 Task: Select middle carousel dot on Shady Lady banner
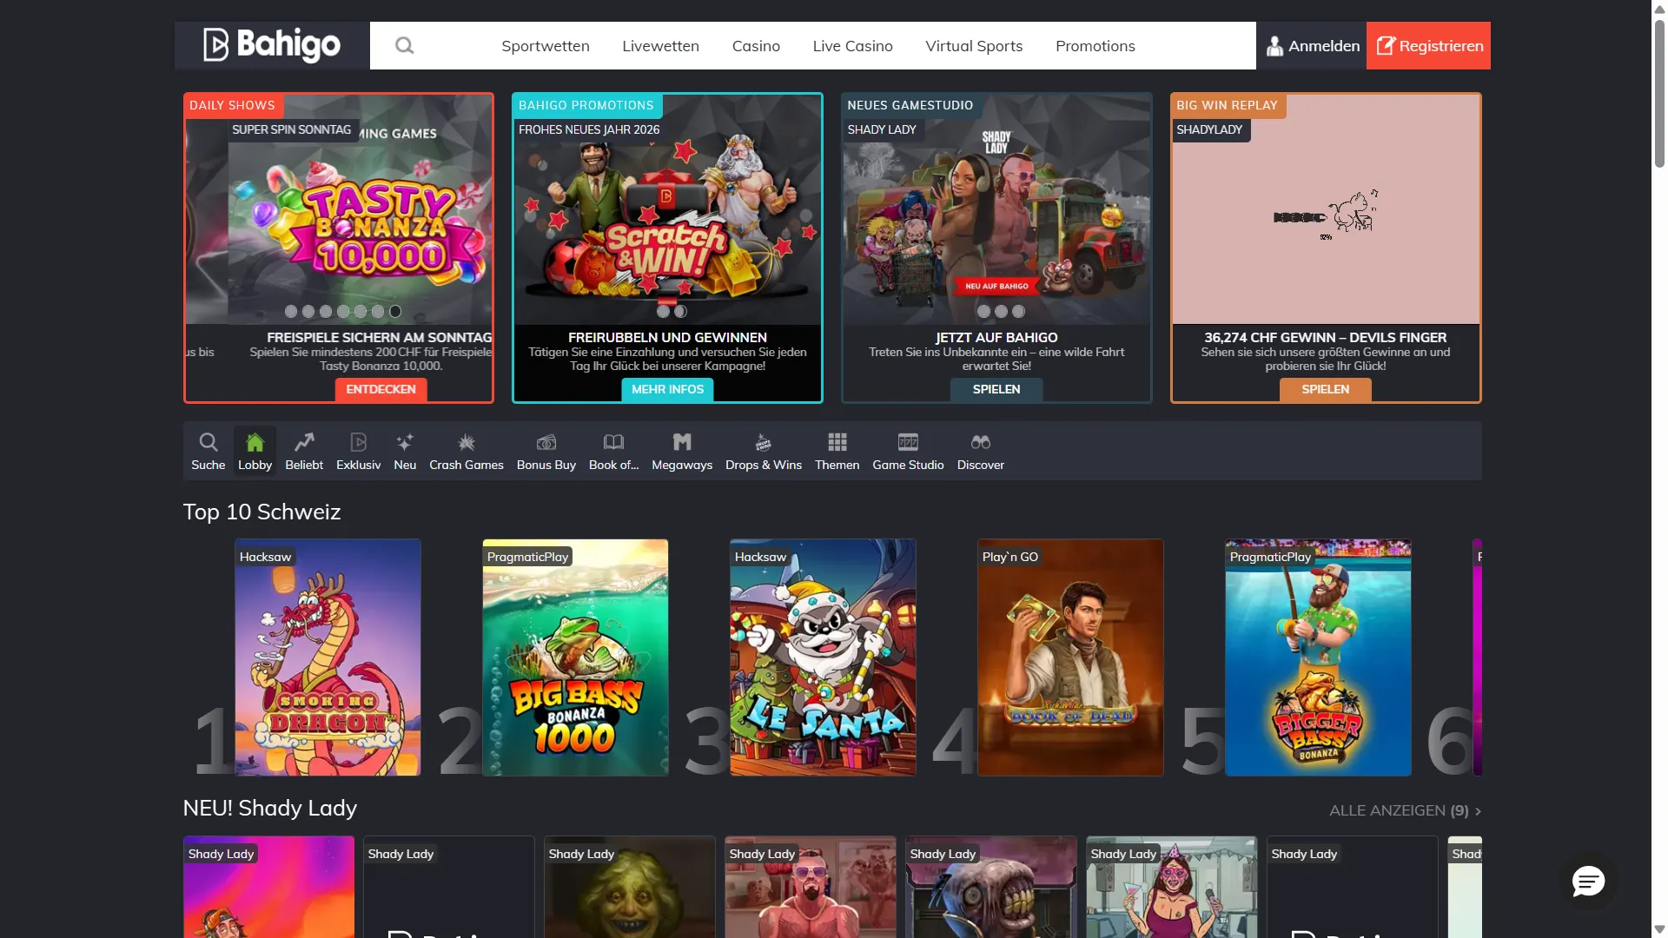point(1001,312)
